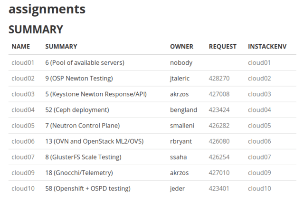Open request 426254 for GlusterFS
Screen dimensions: 304x198
(219, 157)
